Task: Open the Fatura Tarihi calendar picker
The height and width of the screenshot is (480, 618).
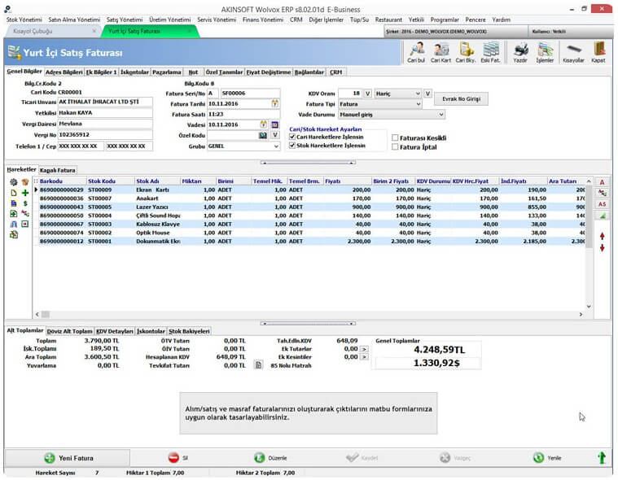Action: [274, 103]
